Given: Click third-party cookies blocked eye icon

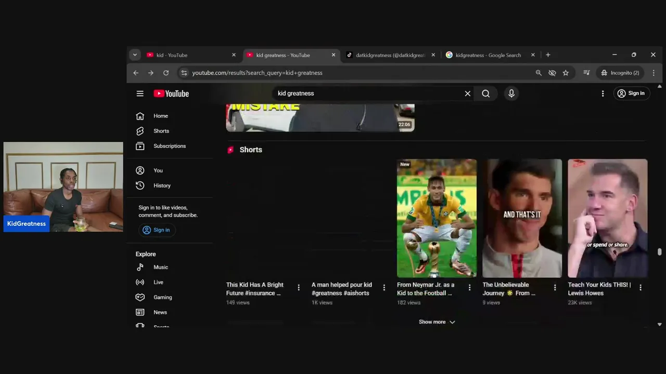Looking at the screenshot, I should click(x=552, y=73).
